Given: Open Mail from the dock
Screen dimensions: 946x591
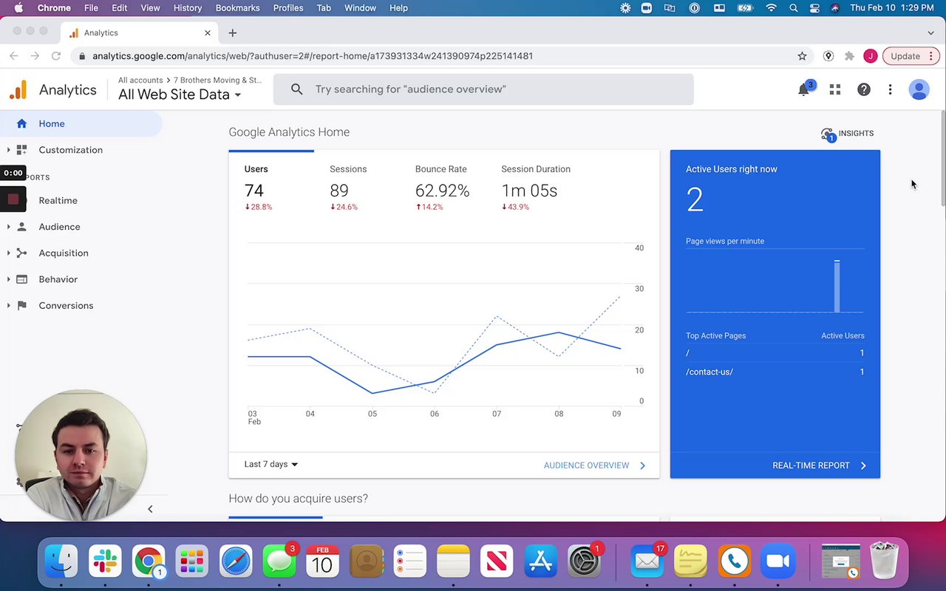Looking at the screenshot, I should pos(647,562).
